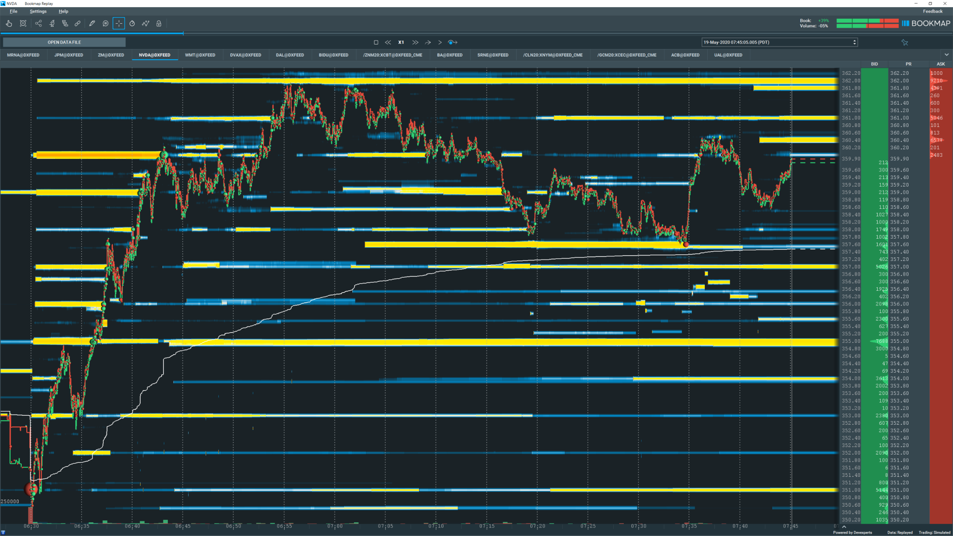The image size is (953, 536).
Task: Open the microscope analysis tool
Action: [x=52, y=23]
